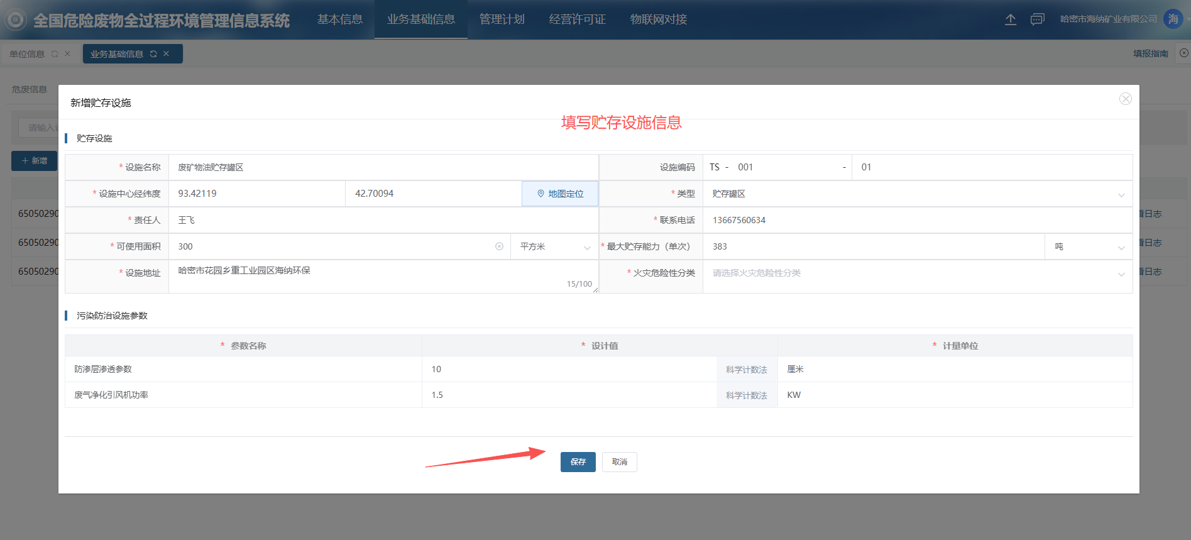This screenshot has width=1191, height=540.
Task: Click the upload icon in top header
Action: (1010, 19)
